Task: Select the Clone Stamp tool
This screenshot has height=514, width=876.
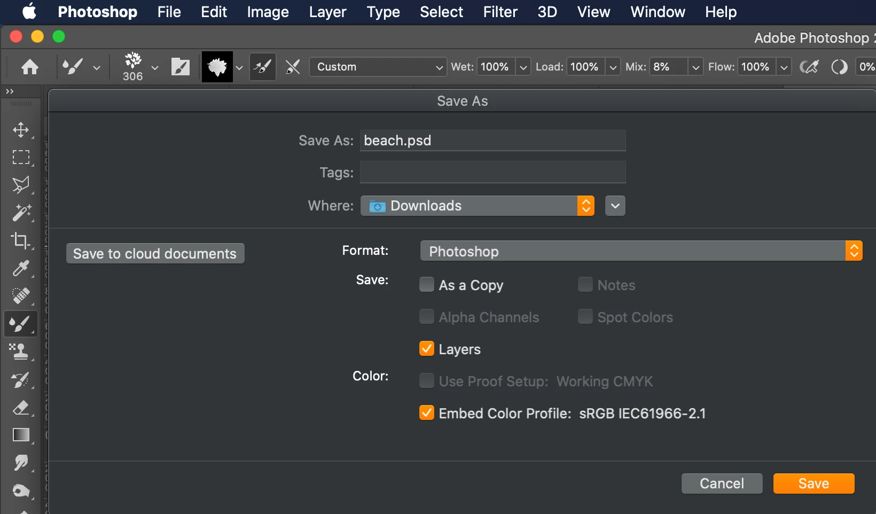Action: point(21,352)
